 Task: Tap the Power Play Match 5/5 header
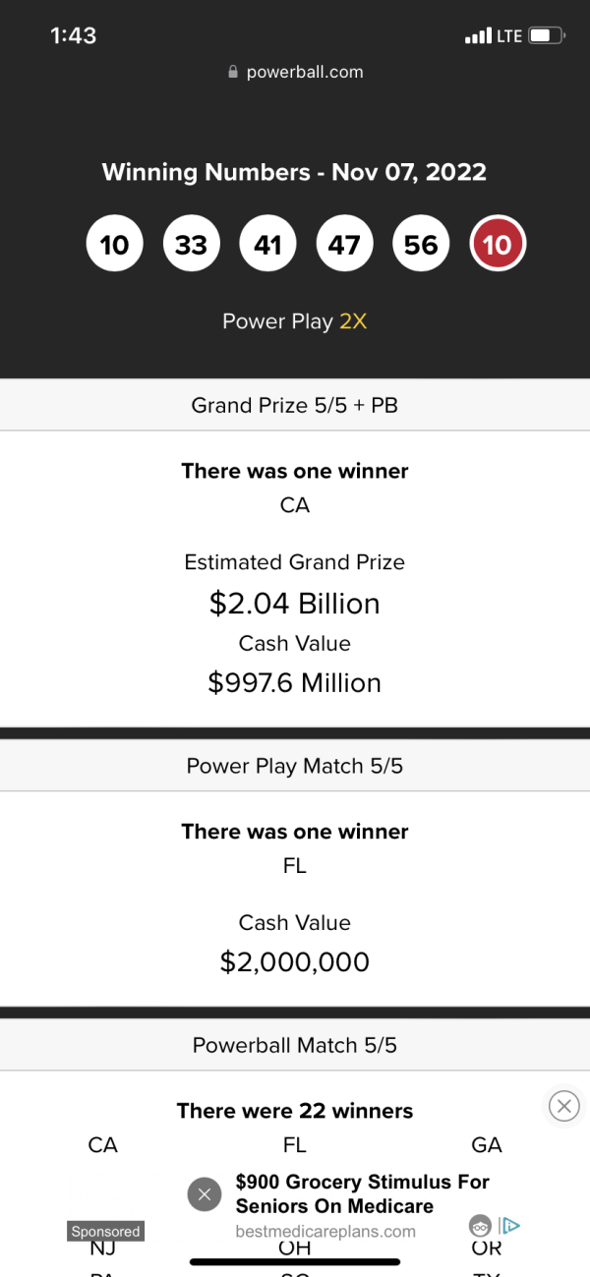[x=295, y=766]
